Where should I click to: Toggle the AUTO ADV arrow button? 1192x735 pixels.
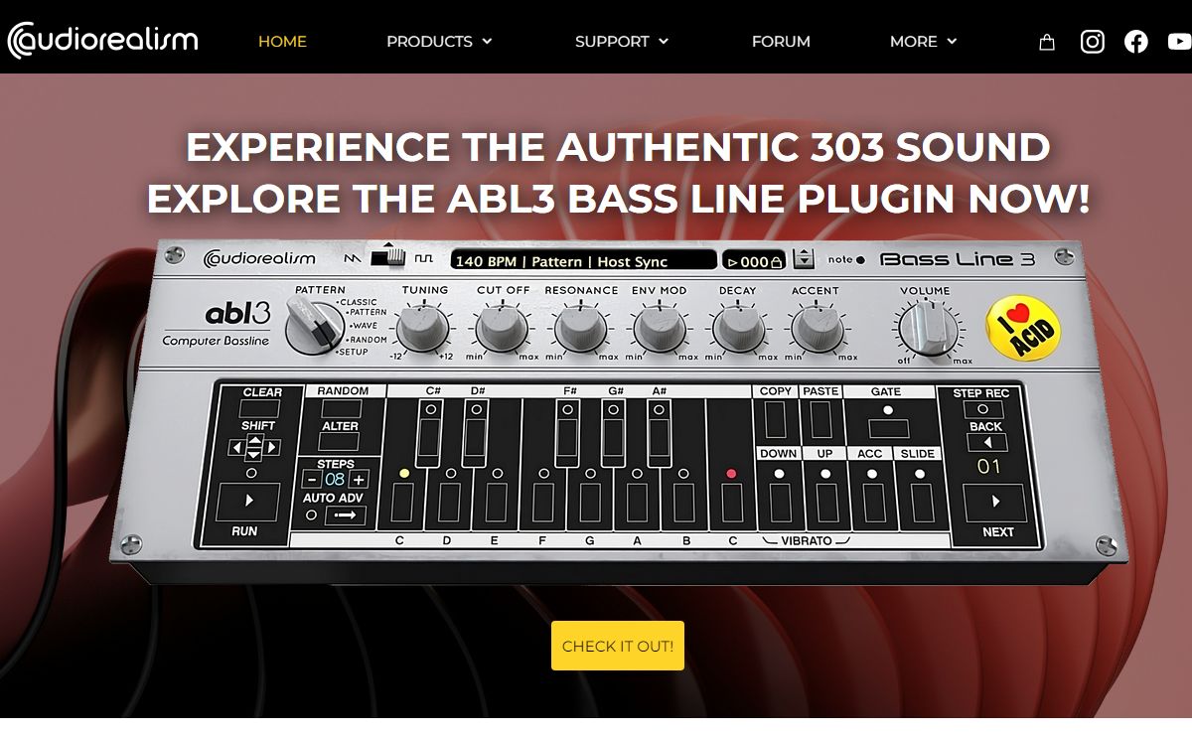pyautogui.click(x=346, y=515)
